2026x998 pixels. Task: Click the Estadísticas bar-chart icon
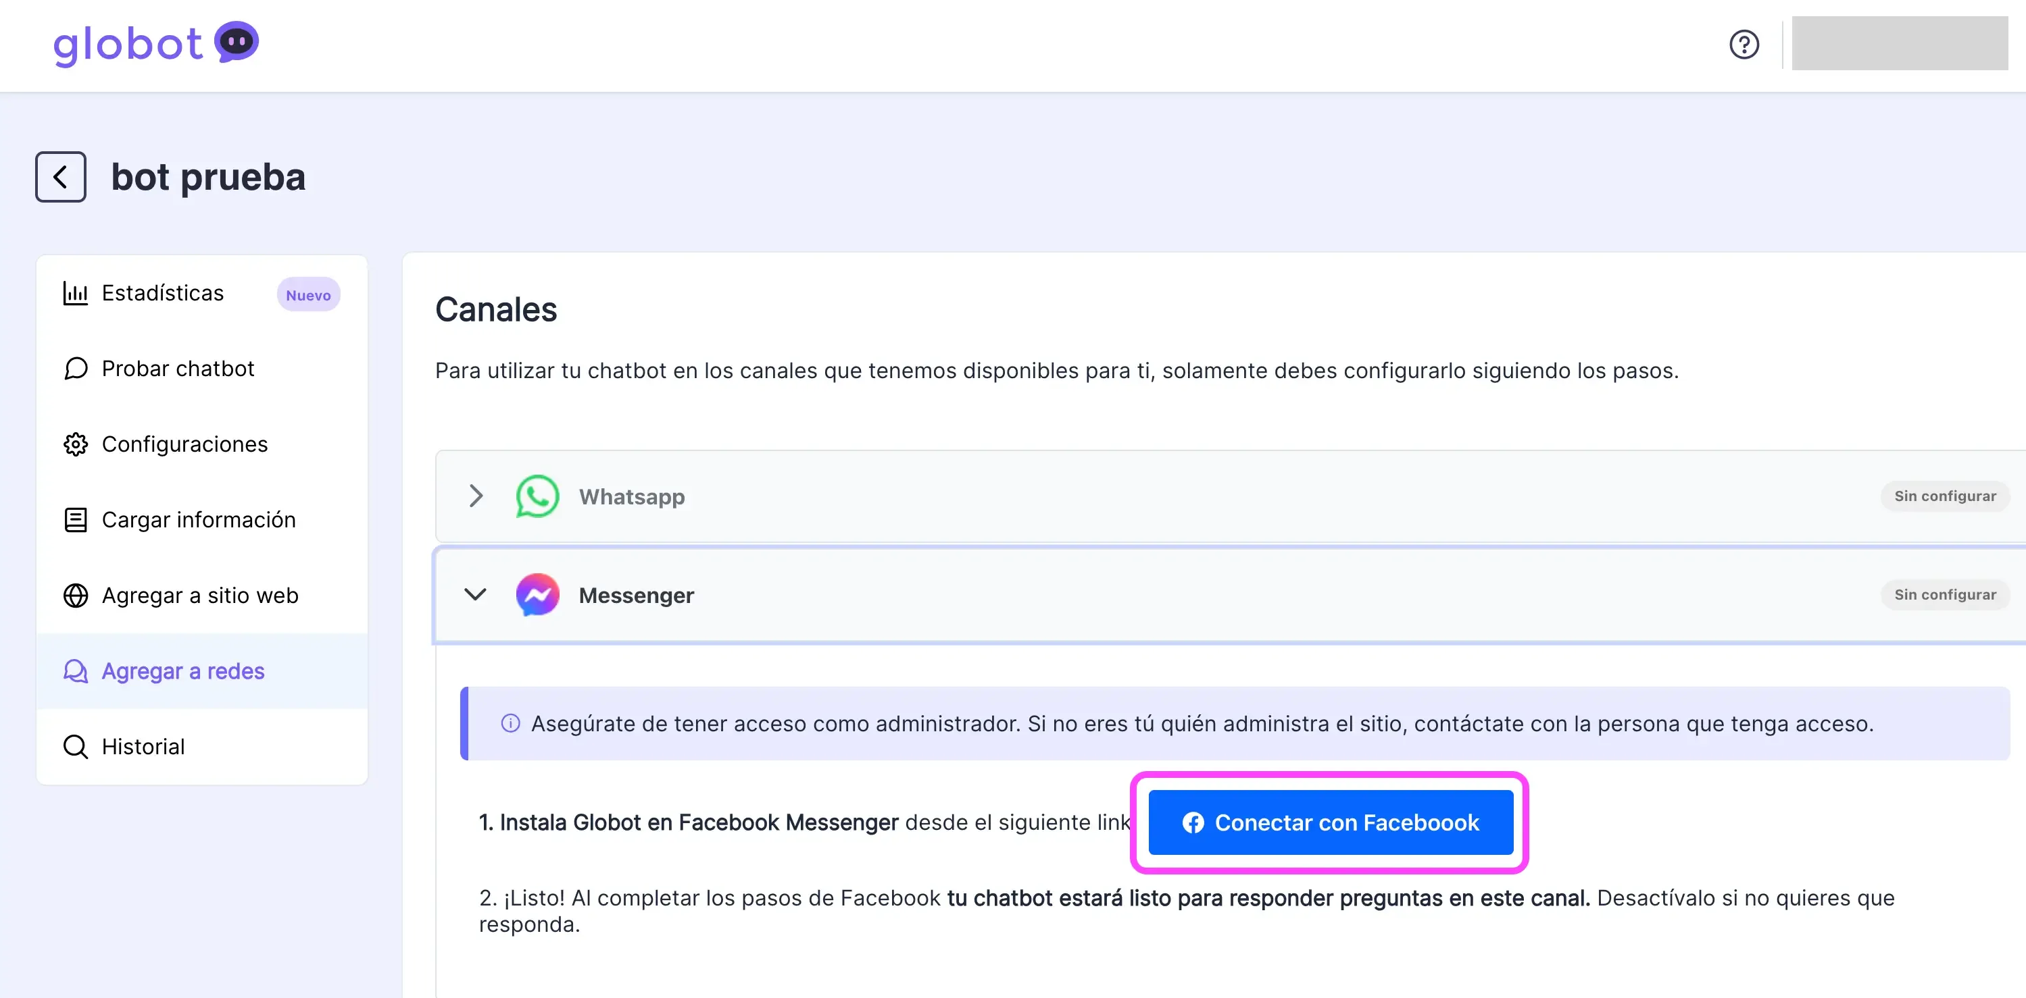pyautogui.click(x=75, y=292)
